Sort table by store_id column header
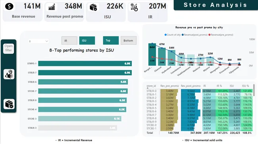 [x=151, y=86]
